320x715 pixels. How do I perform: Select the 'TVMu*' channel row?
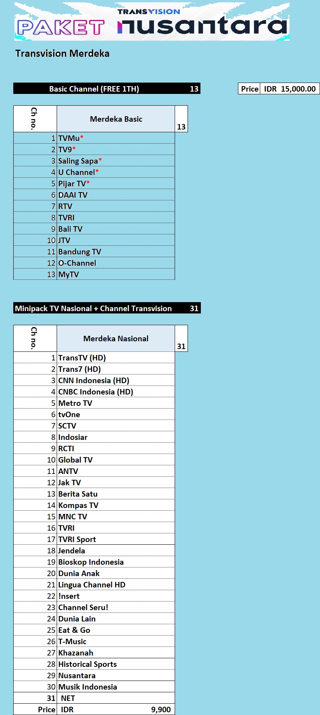[x=94, y=138]
